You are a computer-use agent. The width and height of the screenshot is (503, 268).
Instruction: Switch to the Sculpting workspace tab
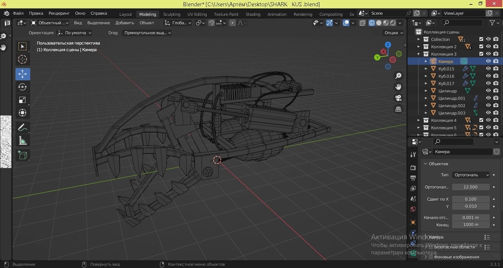coord(172,14)
